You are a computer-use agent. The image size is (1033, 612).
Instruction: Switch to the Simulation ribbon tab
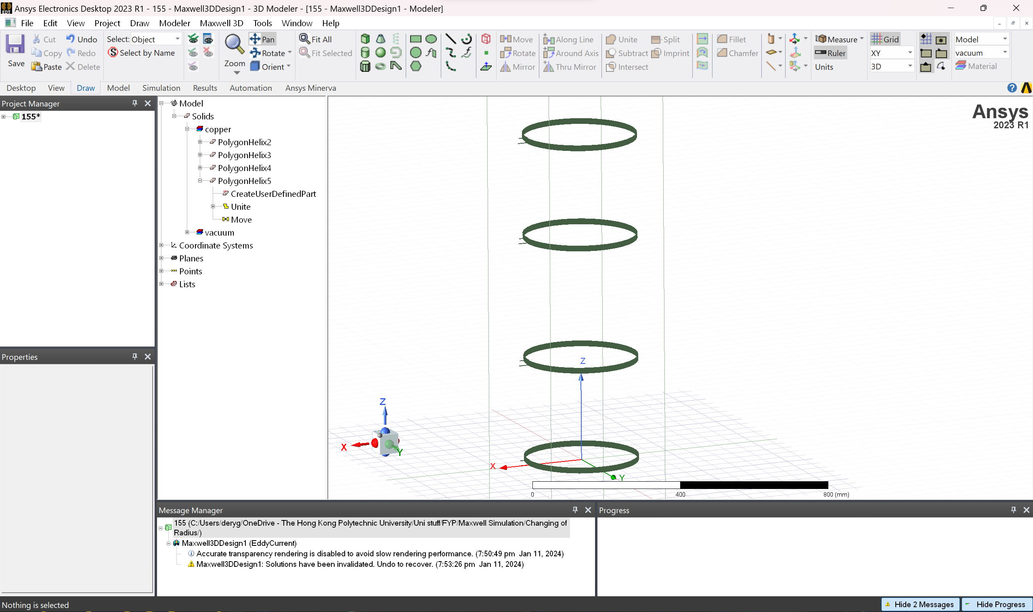[x=161, y=88]
